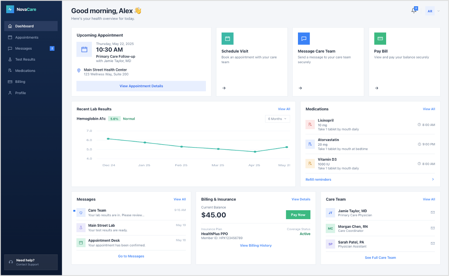Click the Vitamin D3 8:00 AM clock icon
This screenshot has height=276, width=449.
click(x=419, y=164)
